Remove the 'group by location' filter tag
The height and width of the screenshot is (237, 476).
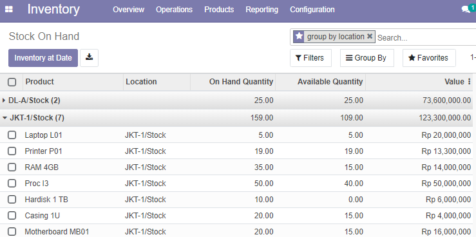point(370,37)
